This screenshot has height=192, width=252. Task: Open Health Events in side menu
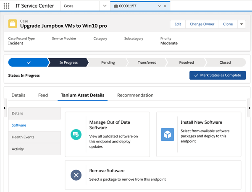tap(34, 137)
